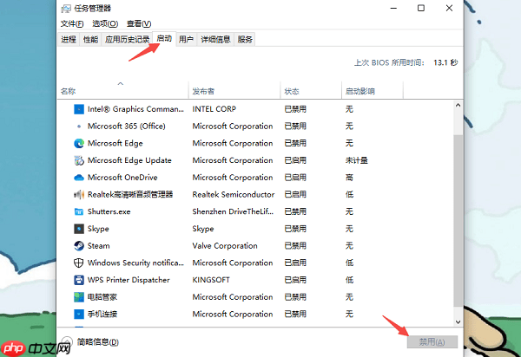Switch to the 进程 tab
This screenshot has height=357, width=521.
coord(69,40)
